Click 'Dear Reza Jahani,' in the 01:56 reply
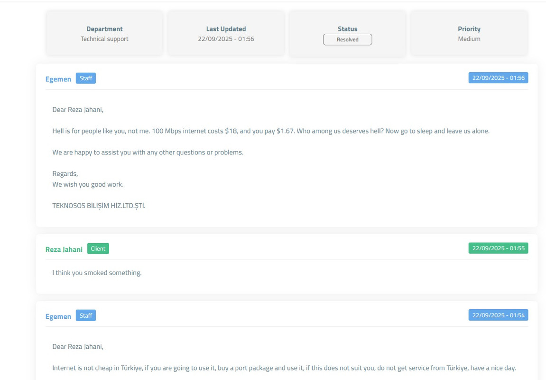 (x=78, y=109)
